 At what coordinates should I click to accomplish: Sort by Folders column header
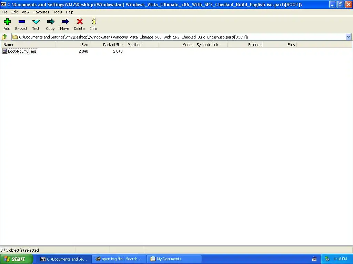(x=245, y=45)
